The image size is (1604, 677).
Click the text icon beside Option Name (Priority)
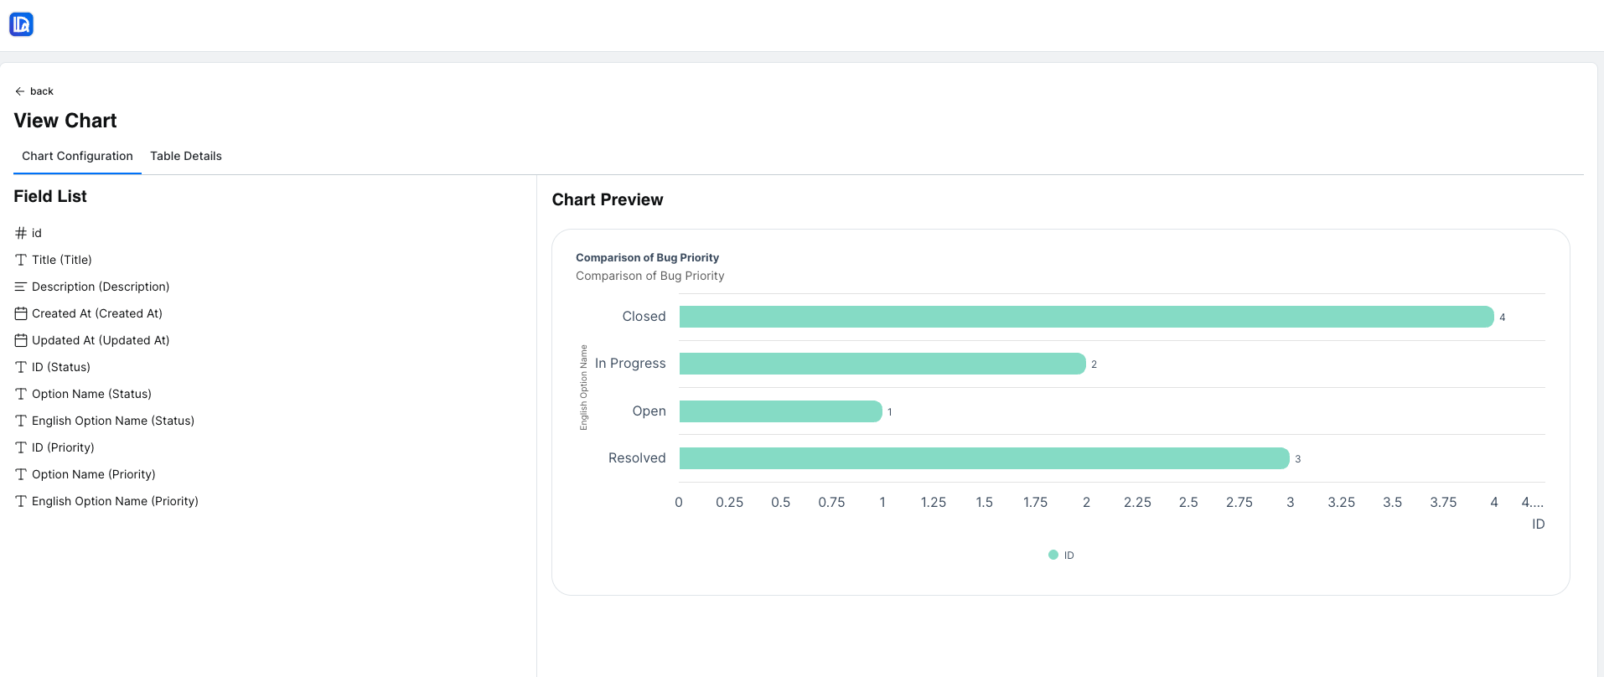21,474
